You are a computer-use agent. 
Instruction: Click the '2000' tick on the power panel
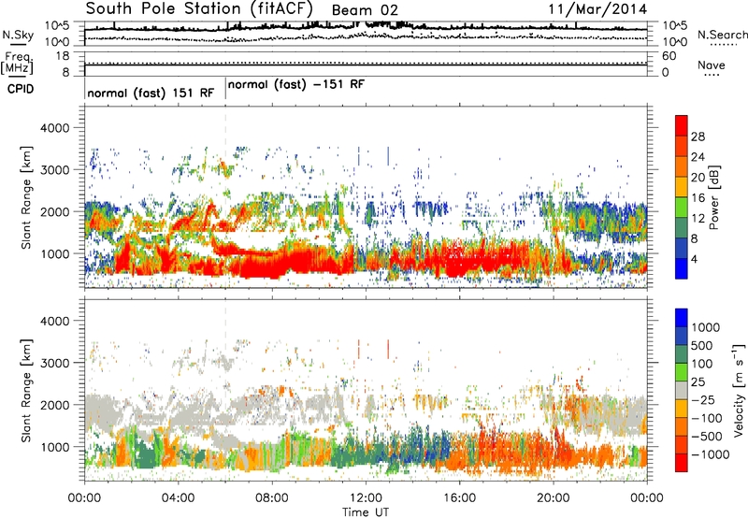coord(55,211)
